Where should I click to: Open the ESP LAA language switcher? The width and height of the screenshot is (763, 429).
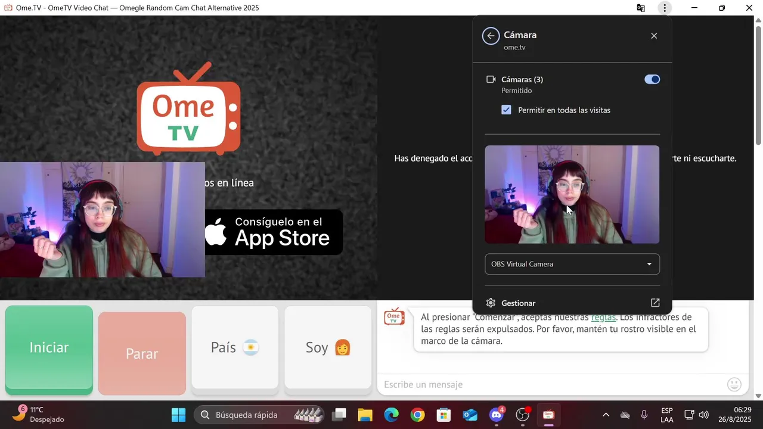click(x=667, y=415)
